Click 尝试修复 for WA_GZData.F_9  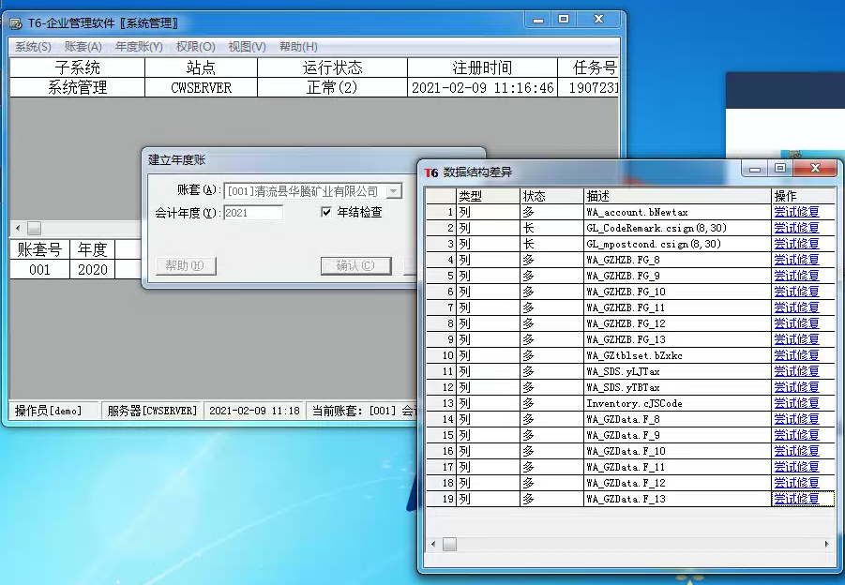(x=796, y=435)
